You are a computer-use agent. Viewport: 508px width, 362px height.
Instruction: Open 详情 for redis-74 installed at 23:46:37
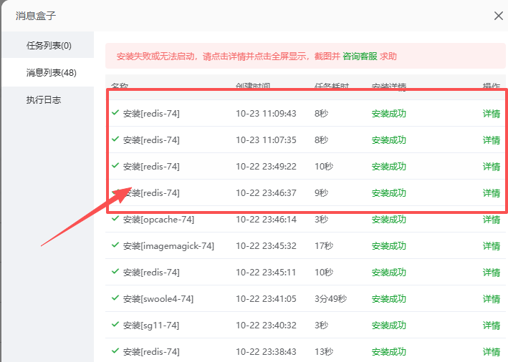[x=491, y=193]
